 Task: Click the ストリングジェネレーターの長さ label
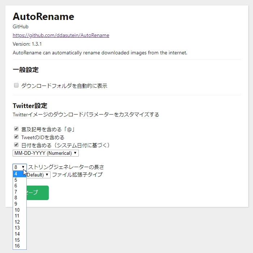[66, 167]
